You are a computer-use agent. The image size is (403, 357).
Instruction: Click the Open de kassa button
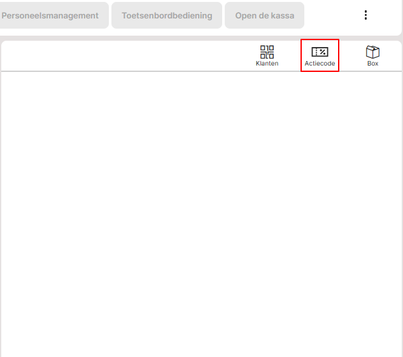264,15
